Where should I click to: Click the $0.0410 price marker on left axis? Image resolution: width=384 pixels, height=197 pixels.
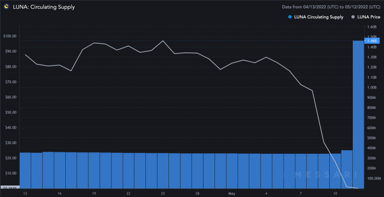[9, 187]
